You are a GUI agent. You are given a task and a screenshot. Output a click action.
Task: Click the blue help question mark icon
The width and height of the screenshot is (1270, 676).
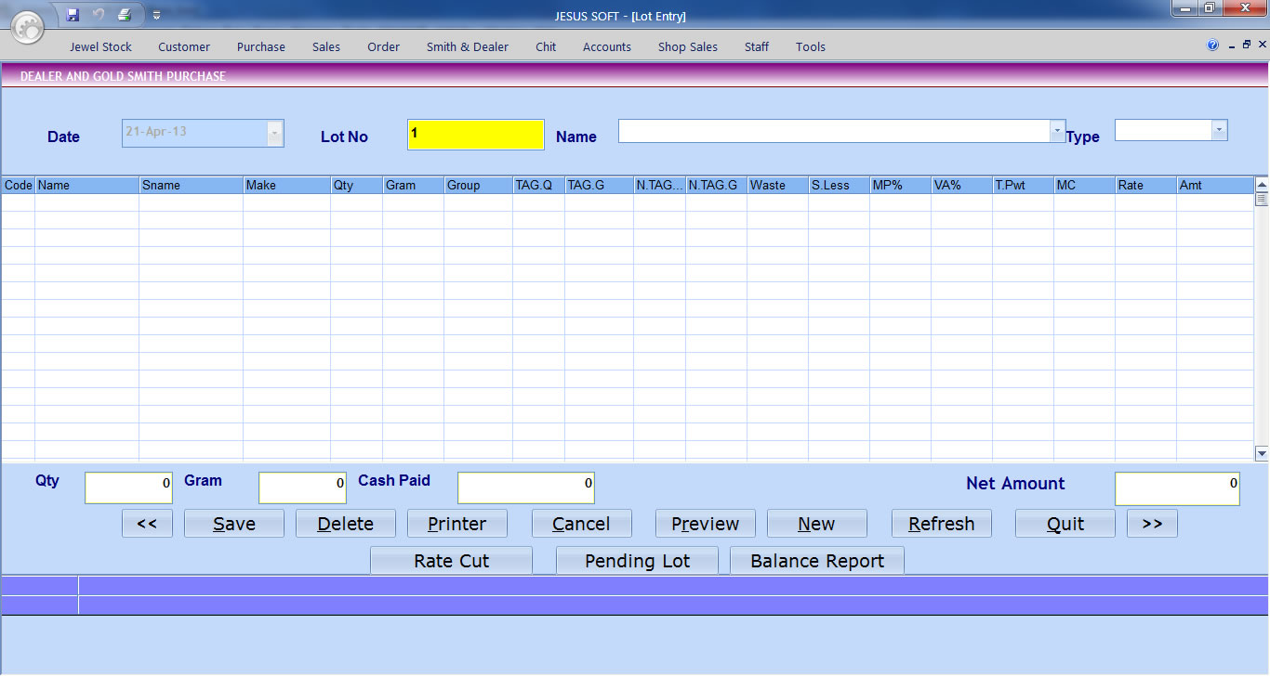(x=1212, y=45)
